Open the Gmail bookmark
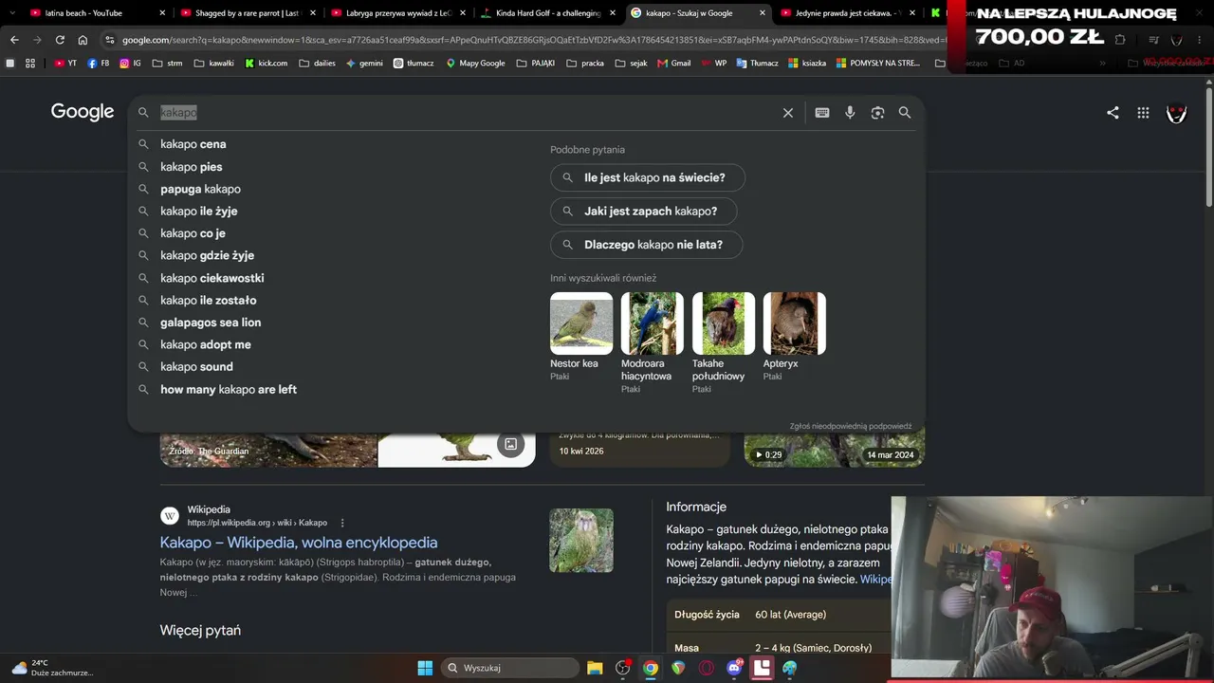The image size is (1214, 683). 674,64
